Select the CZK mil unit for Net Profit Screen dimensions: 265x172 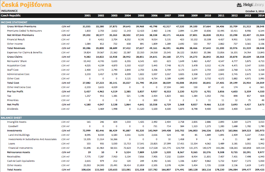[66, 104]
